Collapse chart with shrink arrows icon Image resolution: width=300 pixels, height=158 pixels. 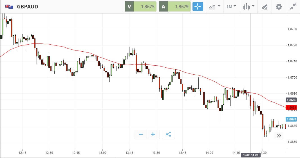pos(293,6)
